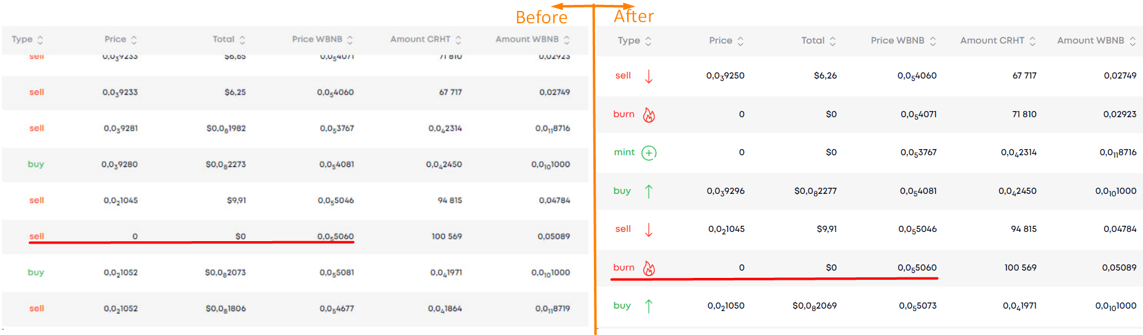
Task: Click the up arrow in the 0,0₂1050 buy row
Action: pos(649,306)
